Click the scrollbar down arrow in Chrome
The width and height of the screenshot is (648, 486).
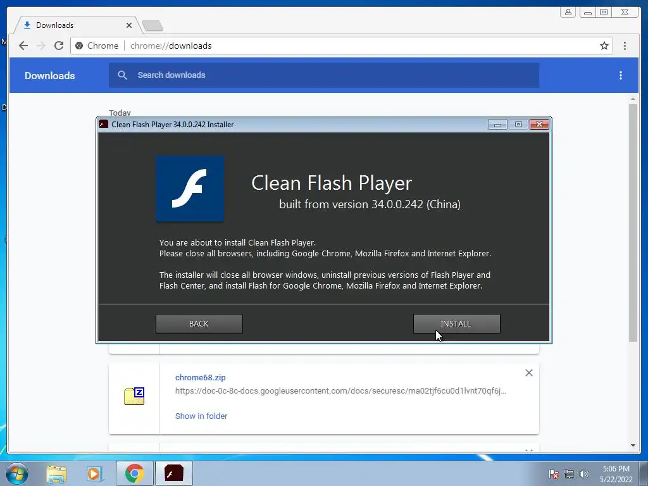click(x=633, y=445)
